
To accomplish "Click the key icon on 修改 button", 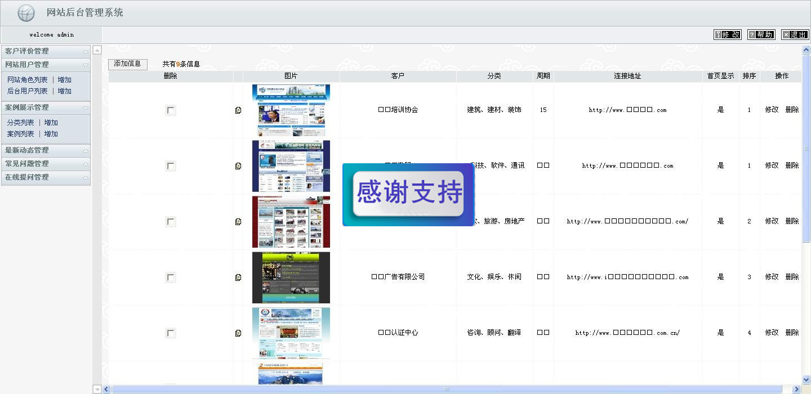I will pyautogui.click(x=718, y=35).
